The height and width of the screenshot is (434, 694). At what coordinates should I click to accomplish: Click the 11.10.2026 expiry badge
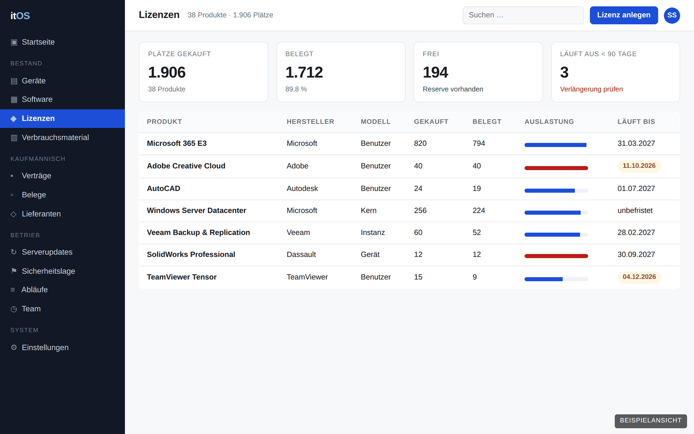pyautogui.click(x=639, y=166)
